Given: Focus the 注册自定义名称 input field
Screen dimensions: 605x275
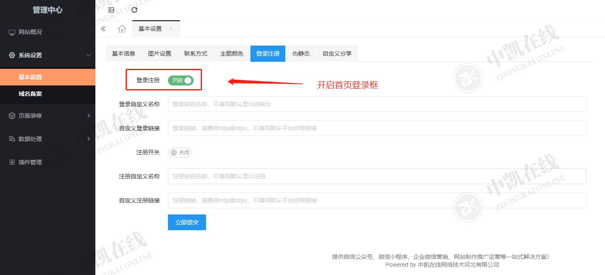Looking at the screenshot, I should point(377,176).
